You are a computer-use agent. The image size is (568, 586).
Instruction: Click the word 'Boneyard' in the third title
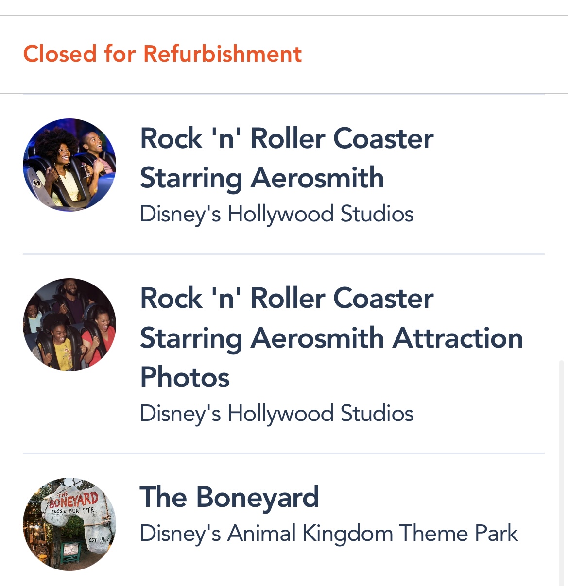(x=258, y=497)
